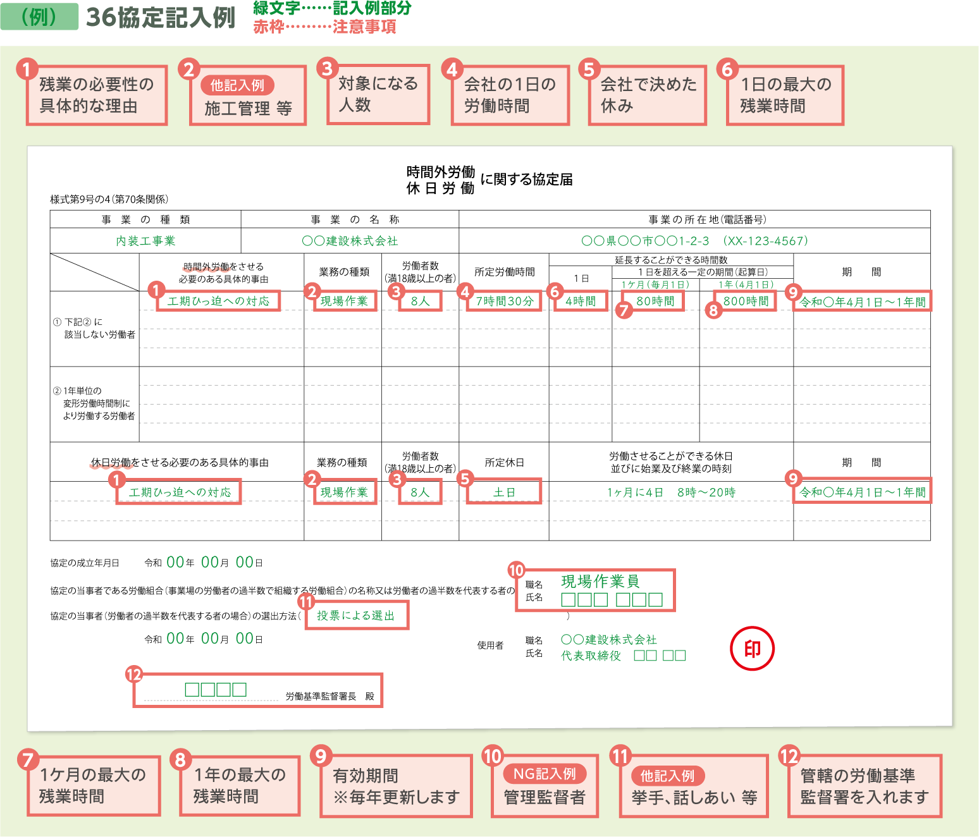Select note text 管理監督者
The image size is (979, 837).
point(544,798)
